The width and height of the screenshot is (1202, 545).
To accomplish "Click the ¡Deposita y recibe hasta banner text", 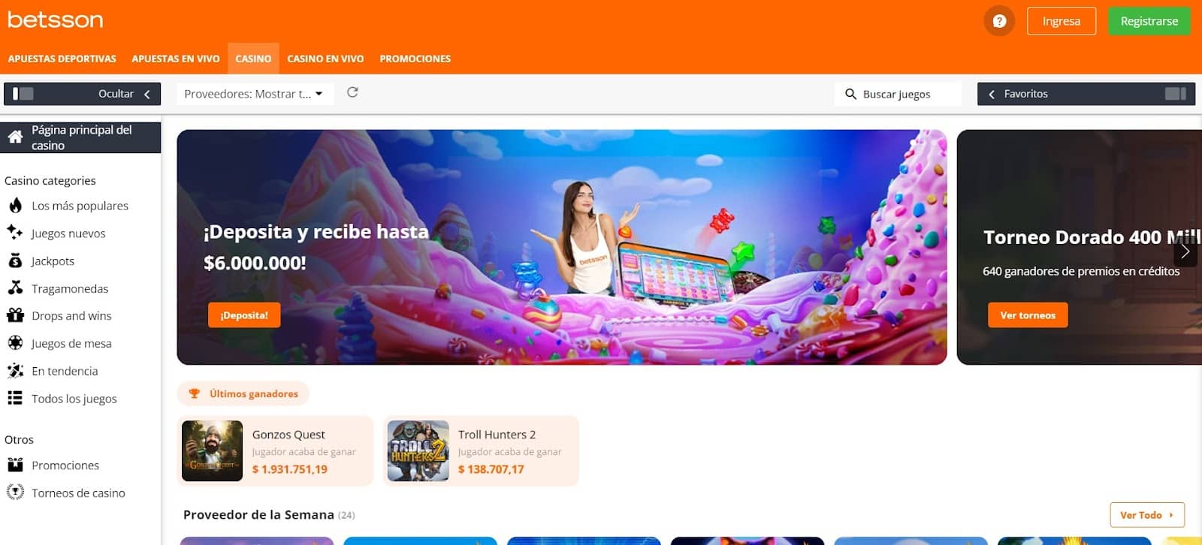I will click(x=316, y=232).
